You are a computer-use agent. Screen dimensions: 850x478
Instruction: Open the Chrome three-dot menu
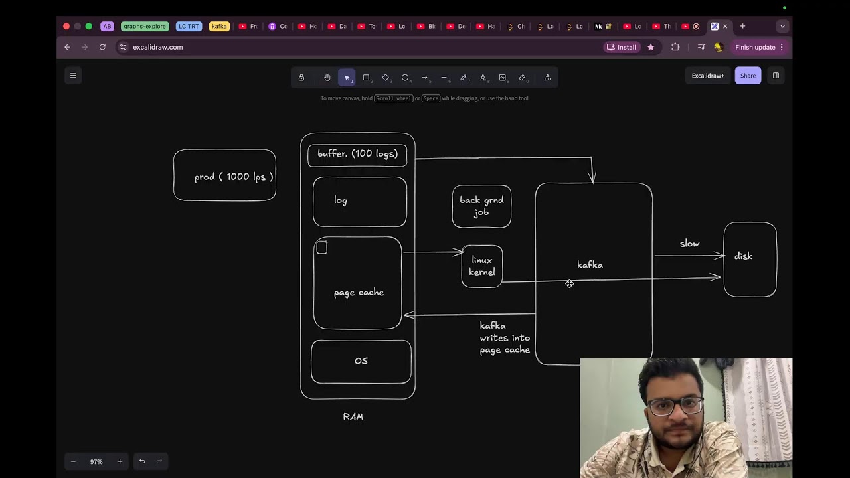tap(782, 47)
